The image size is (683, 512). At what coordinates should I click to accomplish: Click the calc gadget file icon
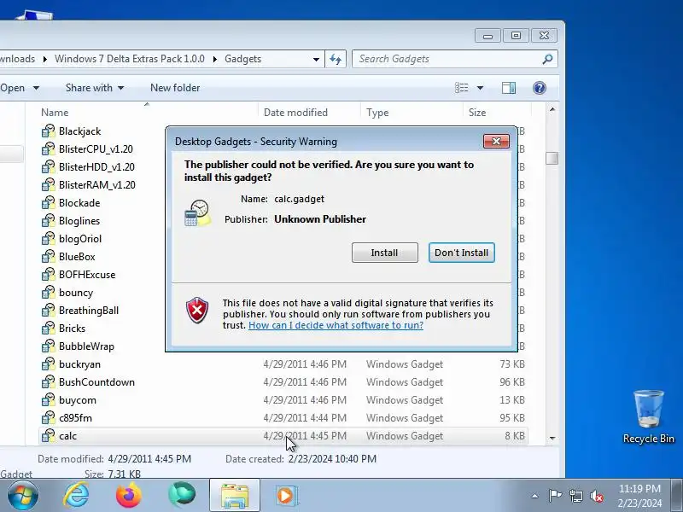[49, 436]
